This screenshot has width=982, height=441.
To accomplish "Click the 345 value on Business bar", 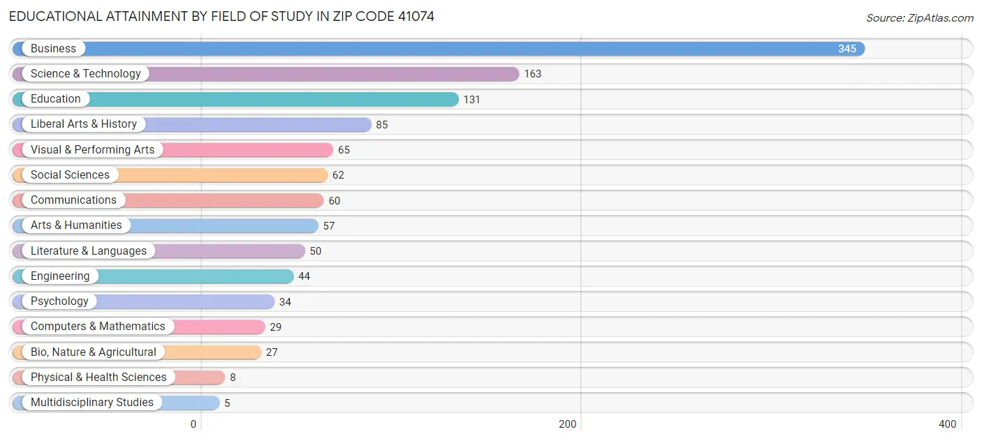I will [x=847, y=49].
